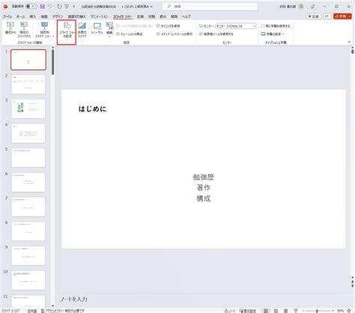Open Subtitle Settings (字幕の設定) dropdown
This screenshot has height=313, width=355.
273,34
